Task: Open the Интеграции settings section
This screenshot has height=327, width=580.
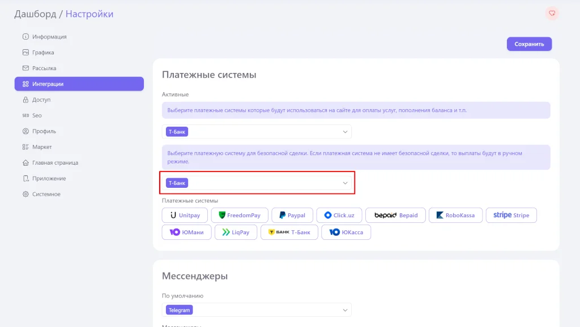Action: [48, 84]
